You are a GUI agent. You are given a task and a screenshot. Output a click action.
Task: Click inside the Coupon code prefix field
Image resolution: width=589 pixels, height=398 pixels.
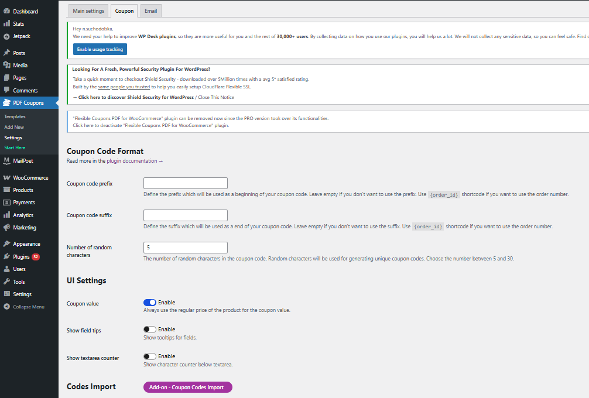tap(185, 183)
